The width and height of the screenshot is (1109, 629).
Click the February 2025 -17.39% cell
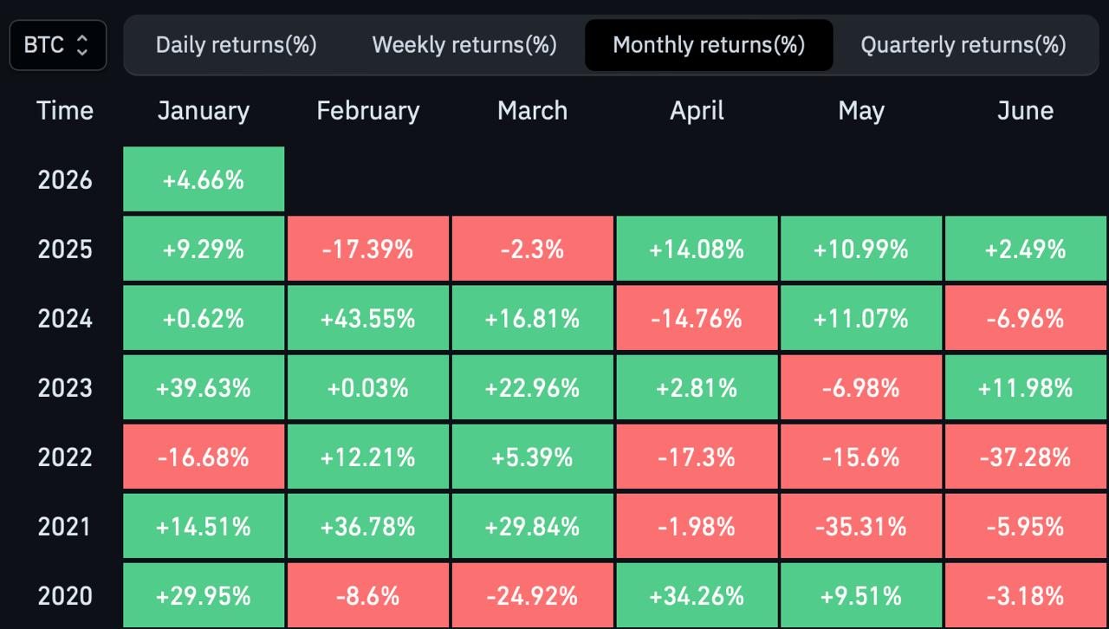click(368, 250)
